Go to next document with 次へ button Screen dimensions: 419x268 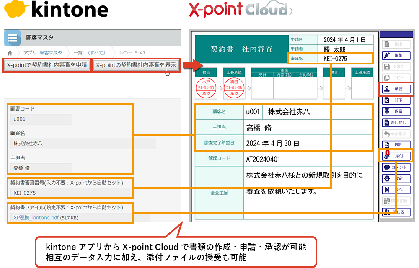click(x=396, y=190)
